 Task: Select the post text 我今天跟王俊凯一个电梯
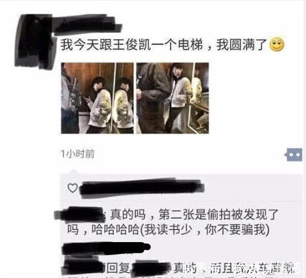tap(131, 44)
